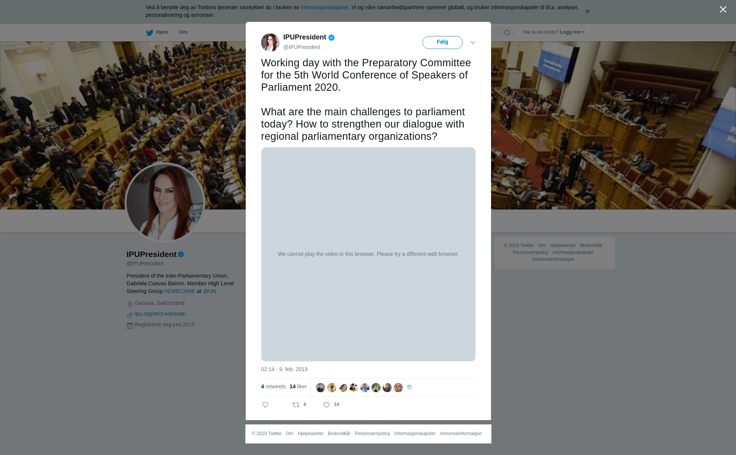View the 14 liker list

pos(298,386)
